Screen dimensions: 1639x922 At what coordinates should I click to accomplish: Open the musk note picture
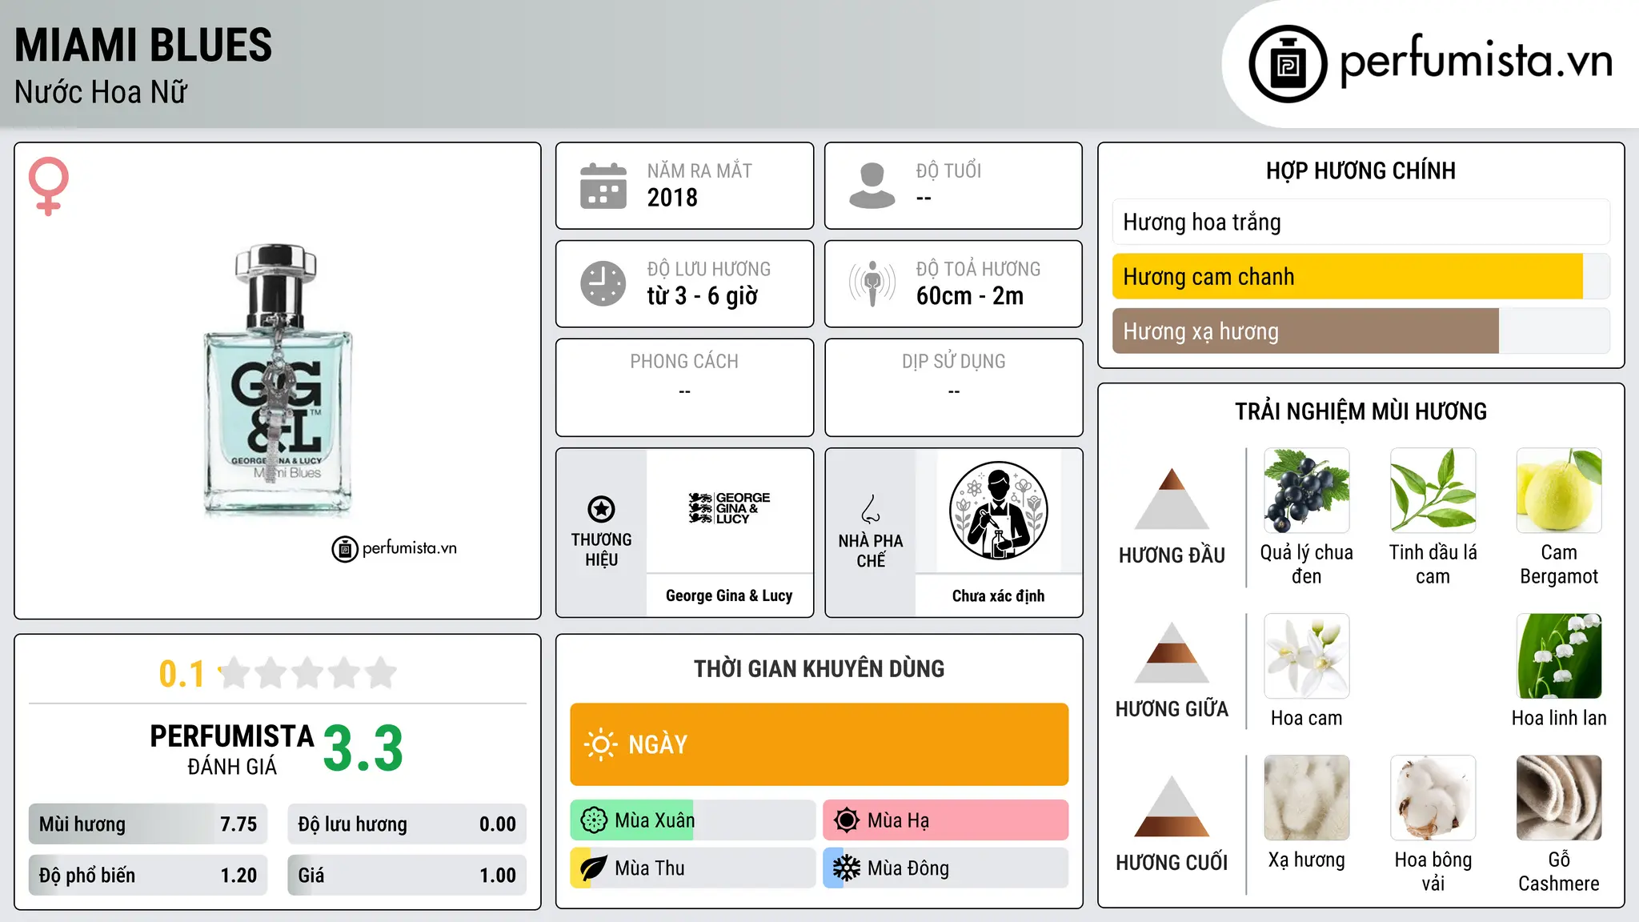[1307, 798]
